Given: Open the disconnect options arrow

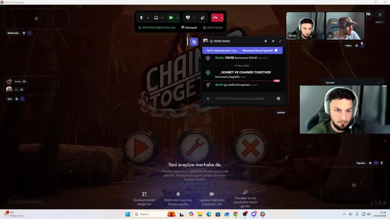Looking at the screenshot, I should [222, 18].
